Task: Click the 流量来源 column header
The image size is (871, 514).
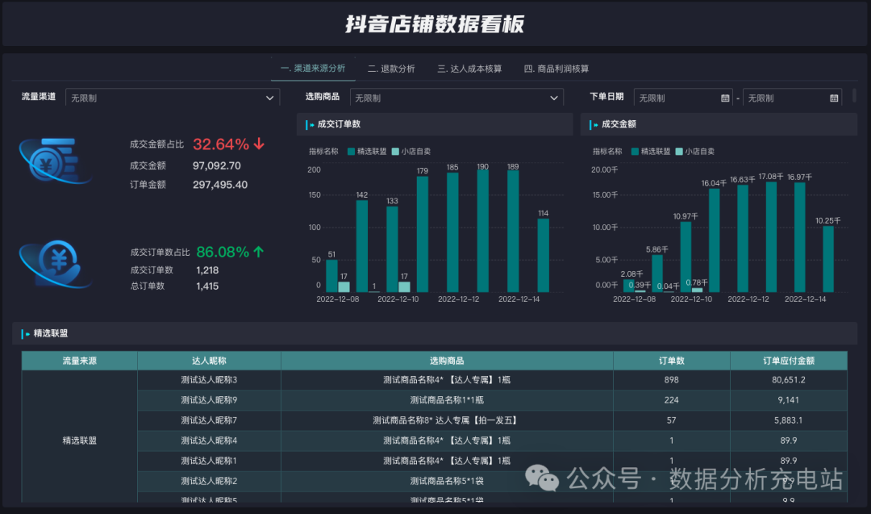Action: pyautogui.click(x=79, y=361)
